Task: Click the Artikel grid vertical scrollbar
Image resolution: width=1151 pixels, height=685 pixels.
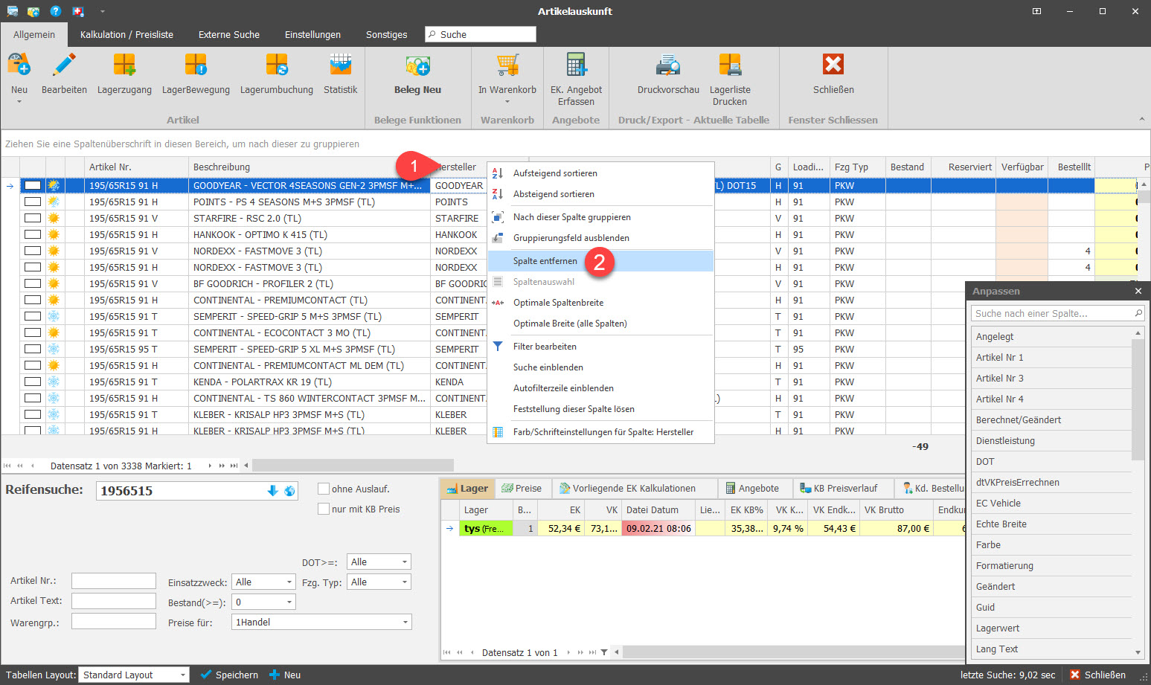Action: coord(1144,197)
